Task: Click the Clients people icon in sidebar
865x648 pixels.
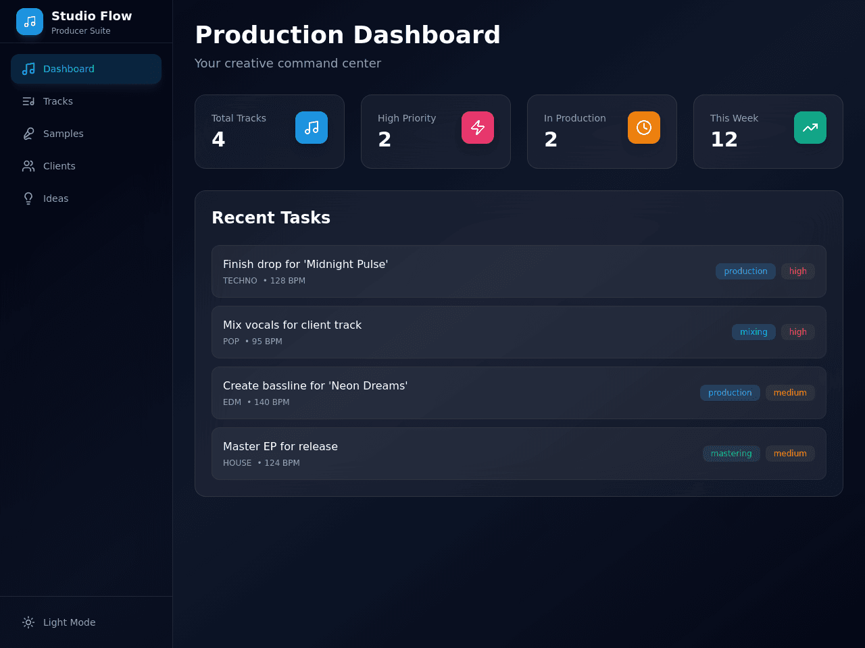Action: [28, 166]
